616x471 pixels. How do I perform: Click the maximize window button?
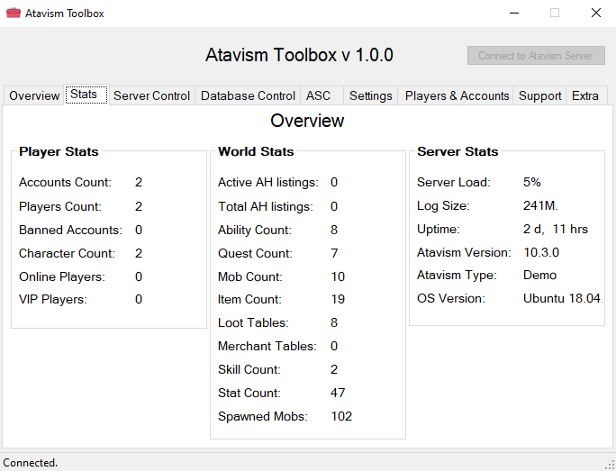[555, 14]
